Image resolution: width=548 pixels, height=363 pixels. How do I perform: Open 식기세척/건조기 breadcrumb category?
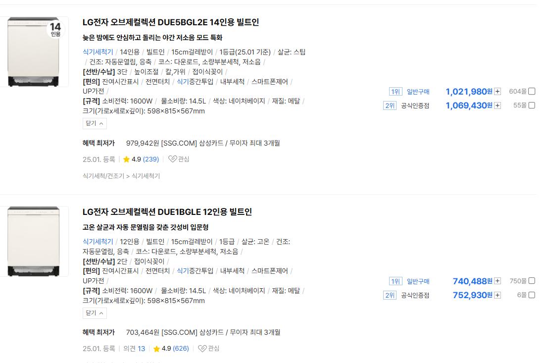[x=103, y=176]
